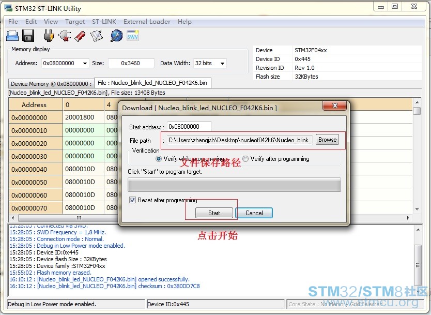Open the External Loader menu
The image size is (431, 315).
(147, 21)
